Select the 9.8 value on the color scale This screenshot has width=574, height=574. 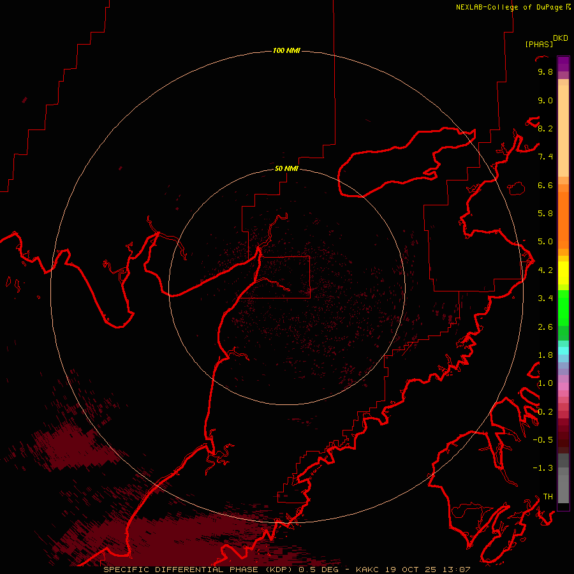545,71
